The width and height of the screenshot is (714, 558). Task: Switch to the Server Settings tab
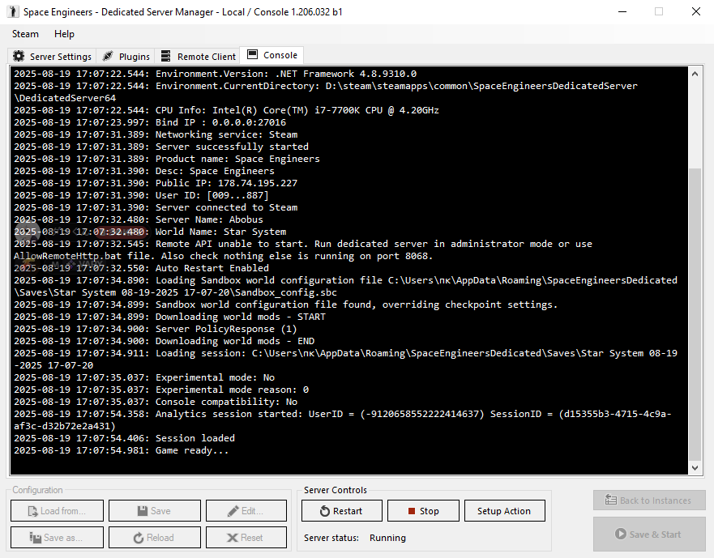point(52,57)
